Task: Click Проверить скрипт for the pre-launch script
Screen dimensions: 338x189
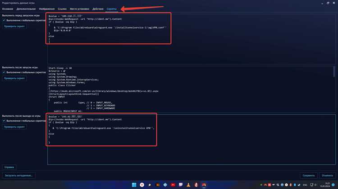Action: [x=14, y=26]
